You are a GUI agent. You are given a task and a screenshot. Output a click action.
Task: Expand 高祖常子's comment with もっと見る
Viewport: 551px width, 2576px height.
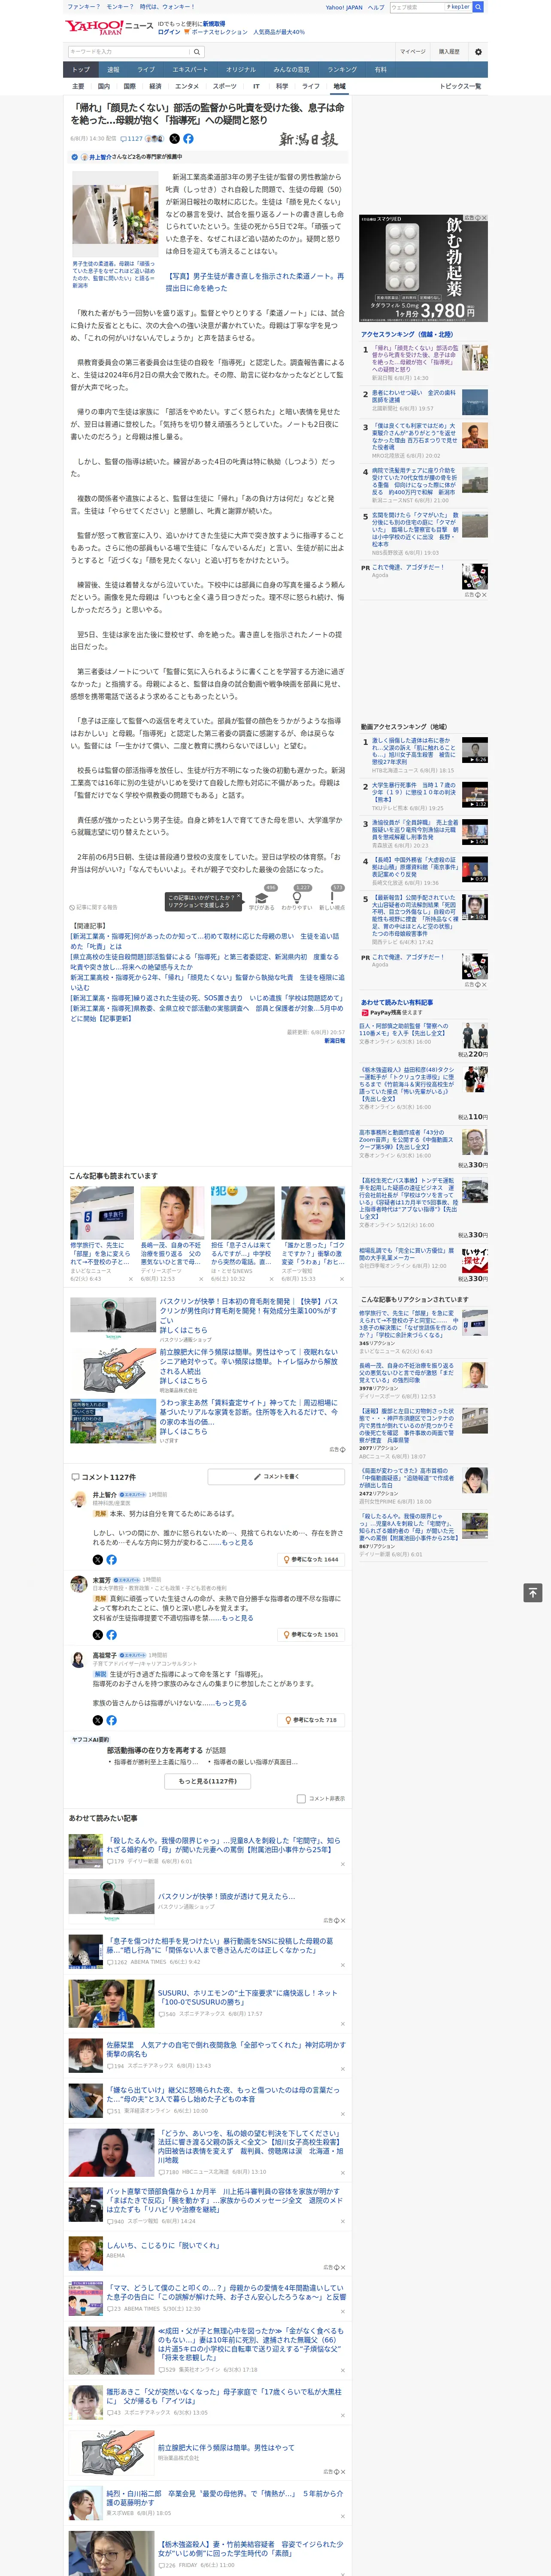click(x=230, y=1703)
